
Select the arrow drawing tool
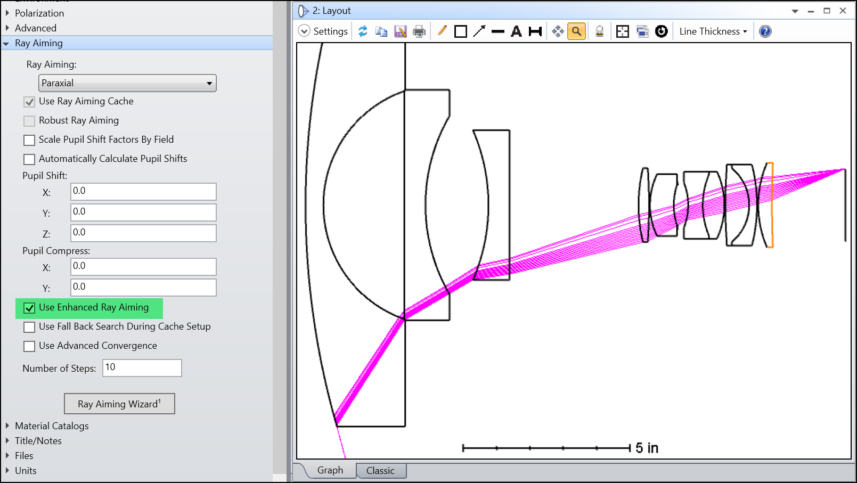479,31
